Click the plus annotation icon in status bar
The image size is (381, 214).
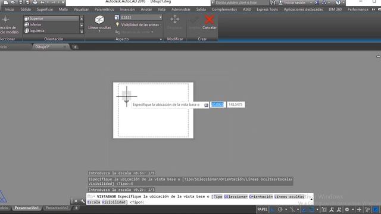pos(359,209)
